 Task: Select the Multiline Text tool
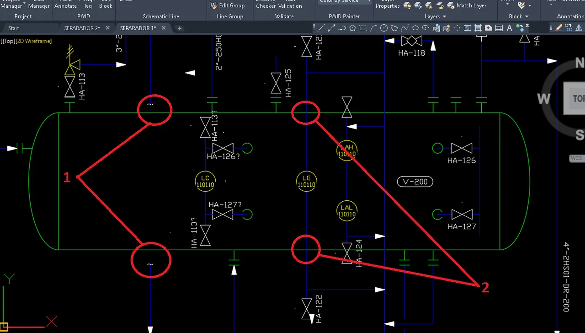click(x=510, y=28)
